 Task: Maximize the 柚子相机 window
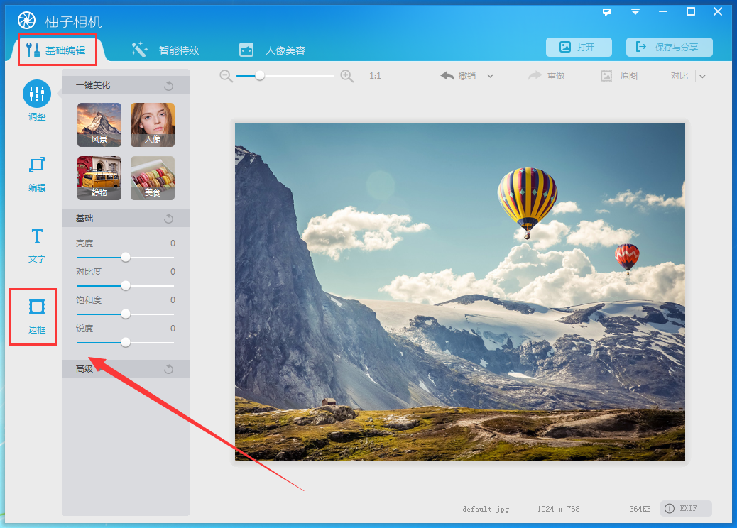tap(691, 12)
